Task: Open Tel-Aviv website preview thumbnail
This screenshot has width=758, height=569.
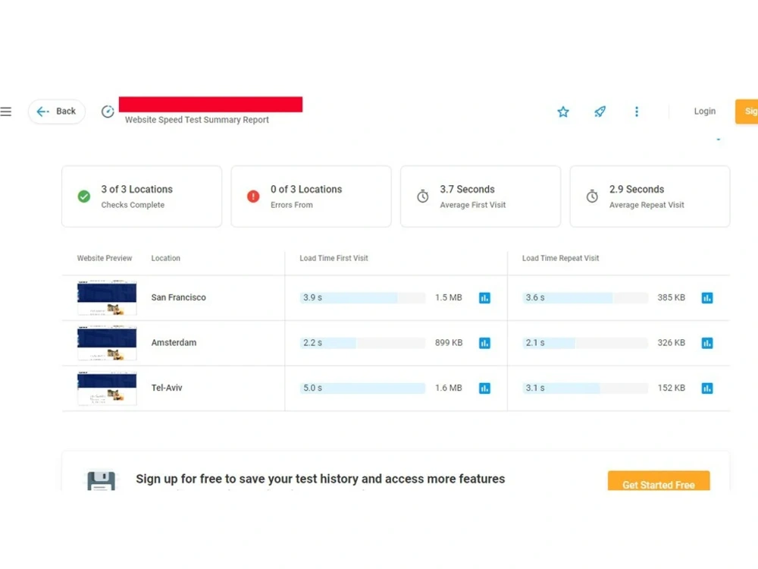Action: 107,388
